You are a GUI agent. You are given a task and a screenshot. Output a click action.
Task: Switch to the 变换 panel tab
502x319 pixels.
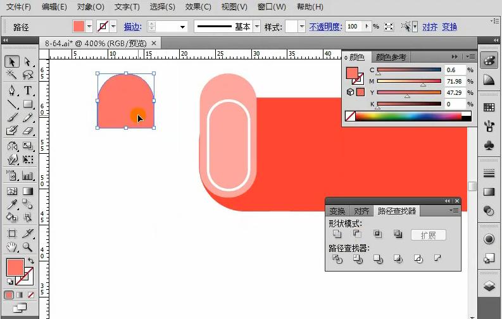coord(337,211)
